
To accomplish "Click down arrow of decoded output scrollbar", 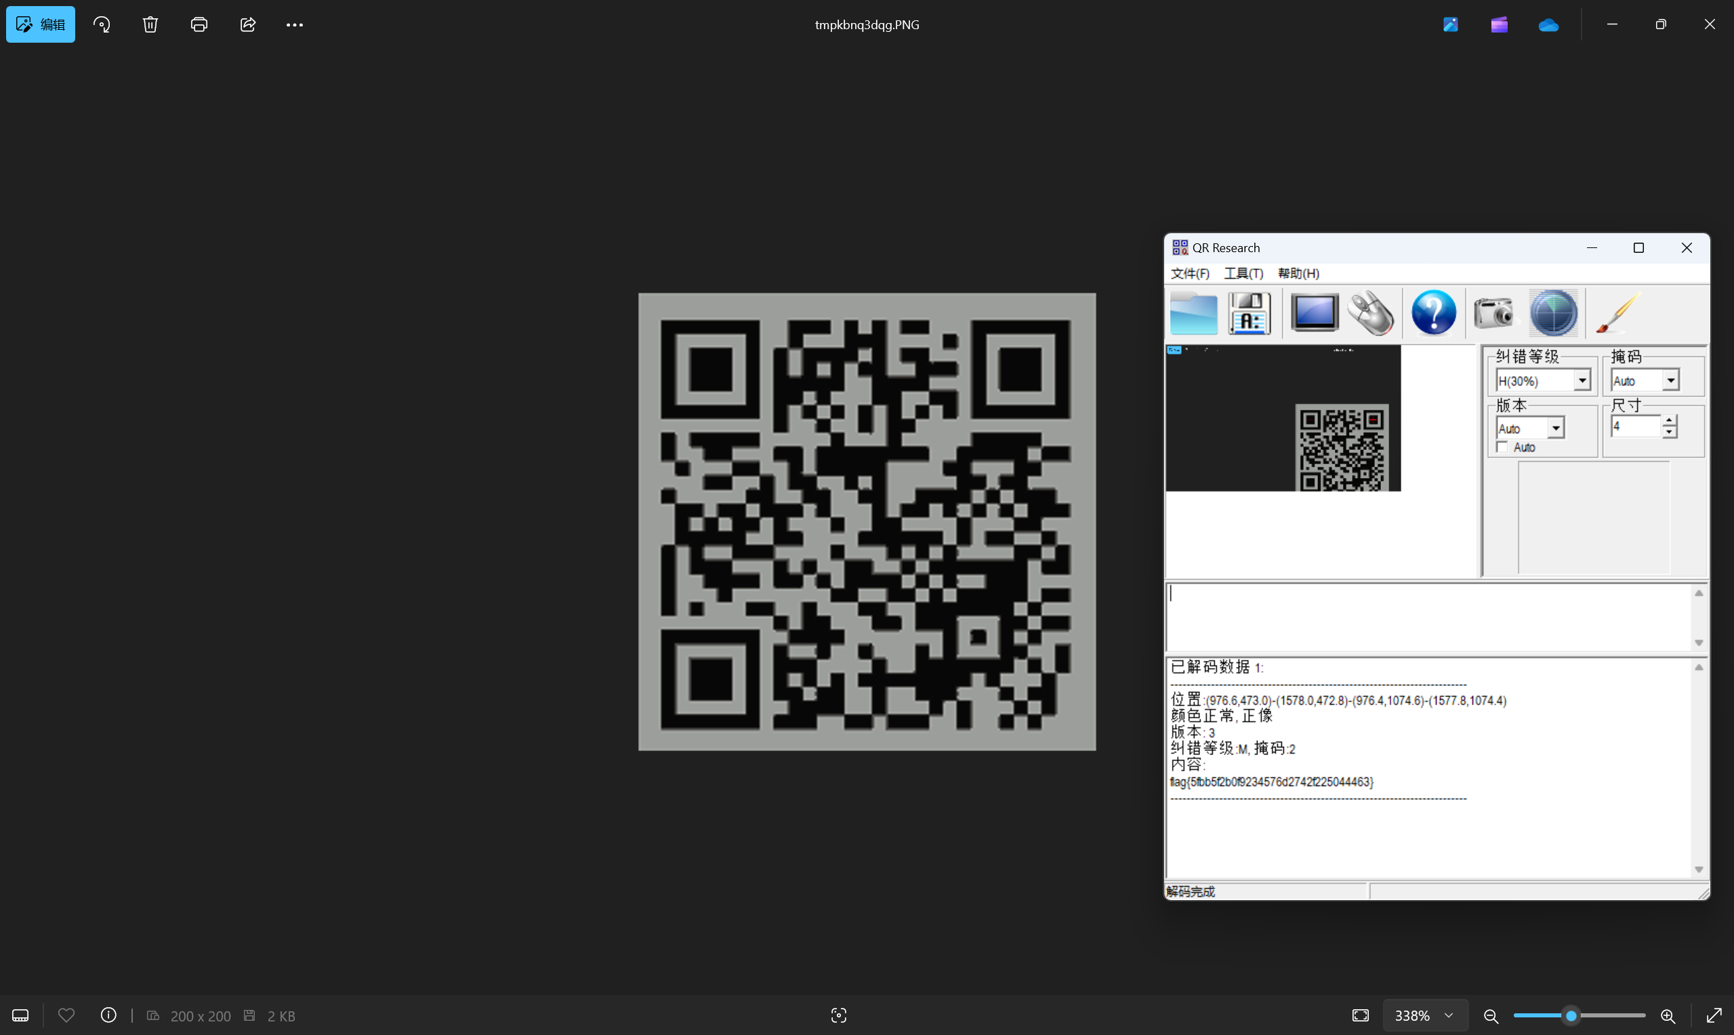I will (x=1699, y=870).
